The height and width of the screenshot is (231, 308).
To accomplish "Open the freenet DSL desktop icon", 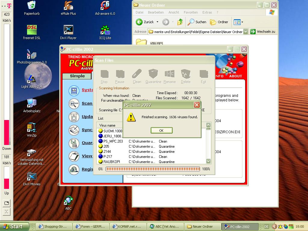I will [x=32, y=30].
